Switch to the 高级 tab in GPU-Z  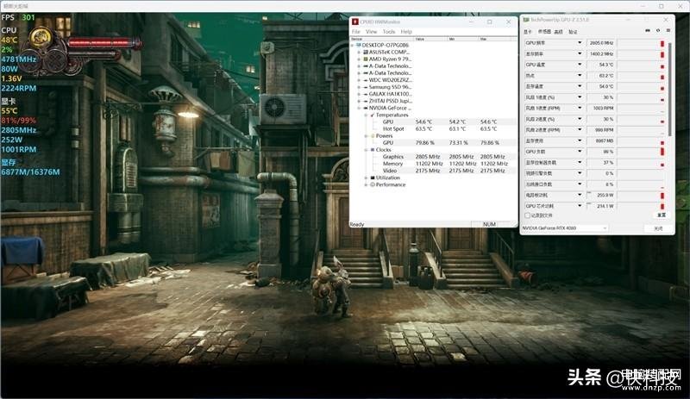tap(558, 32)
